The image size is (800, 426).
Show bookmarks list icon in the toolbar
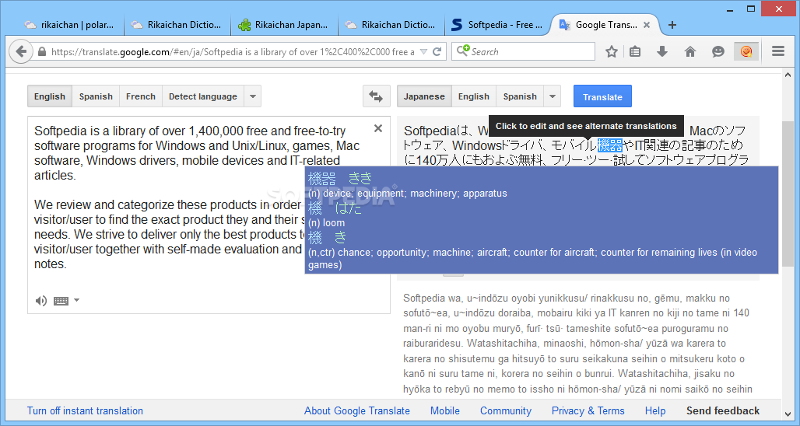[x=635, y=51]
